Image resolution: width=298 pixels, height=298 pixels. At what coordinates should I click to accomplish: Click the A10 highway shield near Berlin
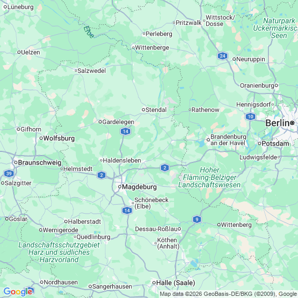coord(251,117)
